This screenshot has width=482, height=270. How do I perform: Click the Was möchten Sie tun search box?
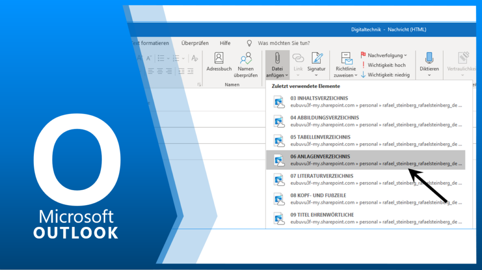pos(284,43)
